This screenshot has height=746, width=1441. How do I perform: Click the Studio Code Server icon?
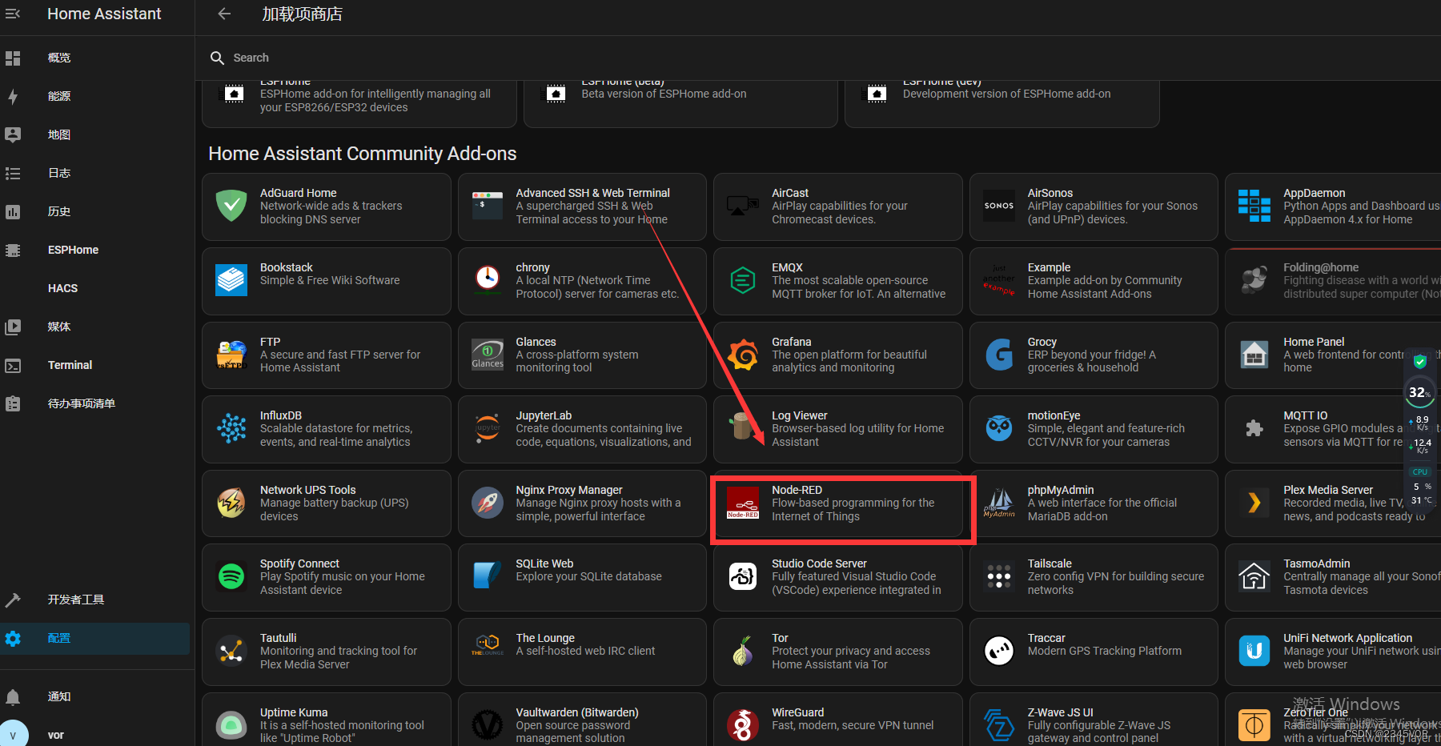click(743, 576)
